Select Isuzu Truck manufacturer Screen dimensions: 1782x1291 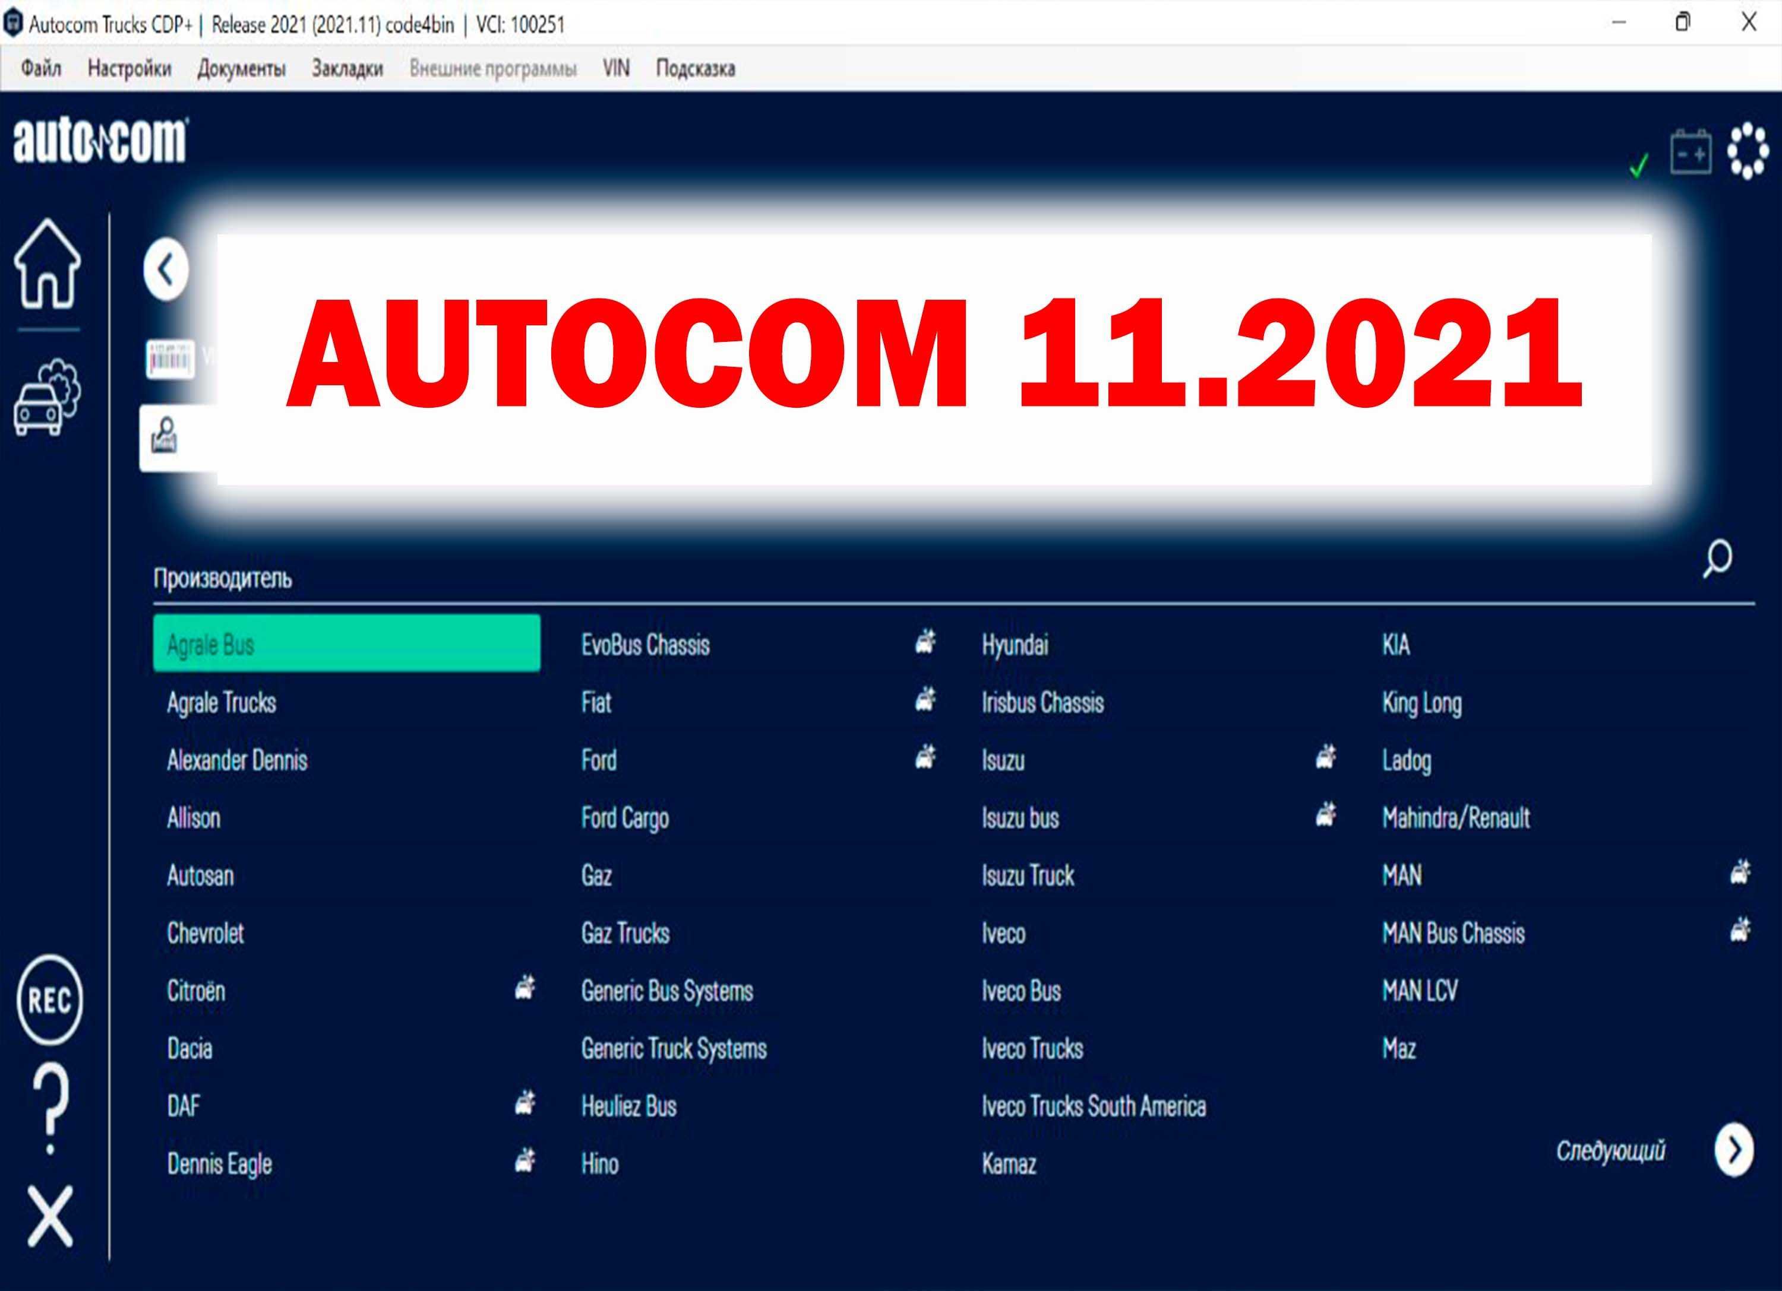pyautogui.click(x=1028, y=875)
